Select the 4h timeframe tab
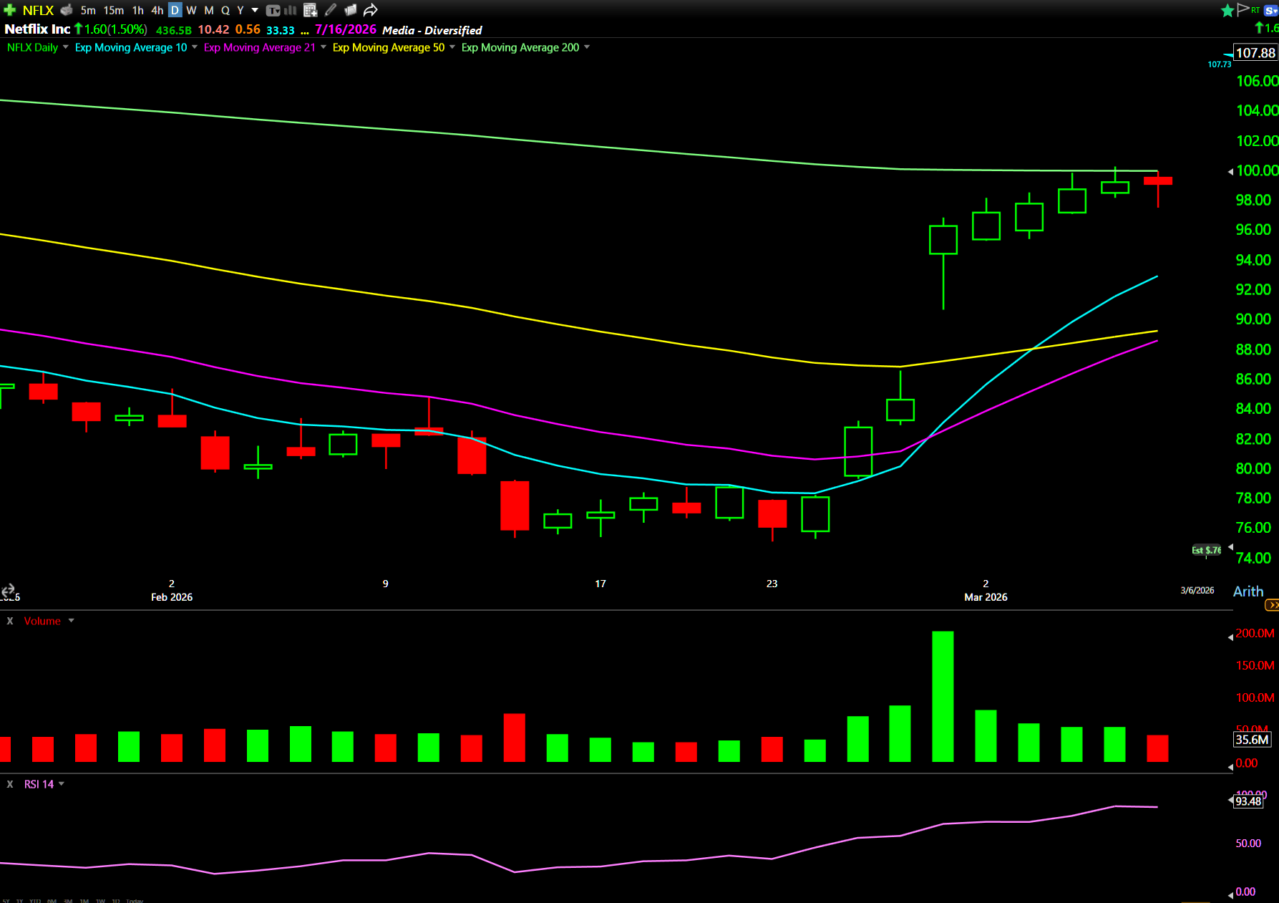 pyautogui.click(x=157, y=10)
